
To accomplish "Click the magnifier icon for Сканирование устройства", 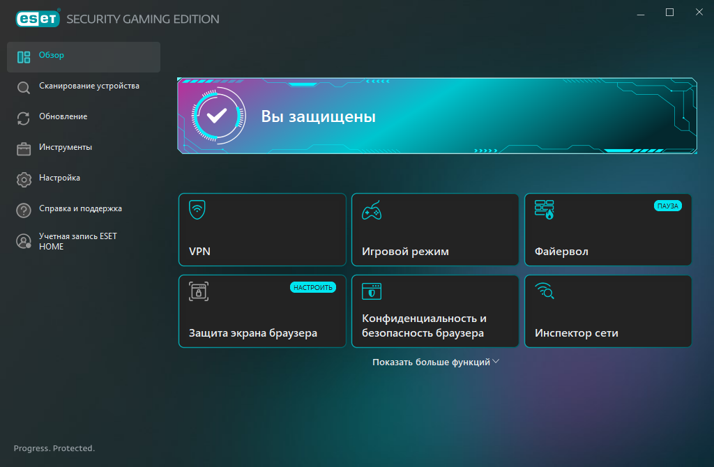I will click(24, 87).
